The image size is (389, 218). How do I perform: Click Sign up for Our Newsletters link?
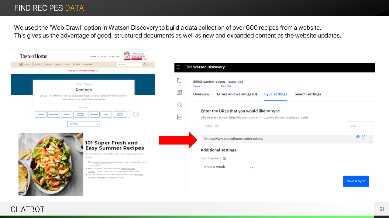click(83, 71)
